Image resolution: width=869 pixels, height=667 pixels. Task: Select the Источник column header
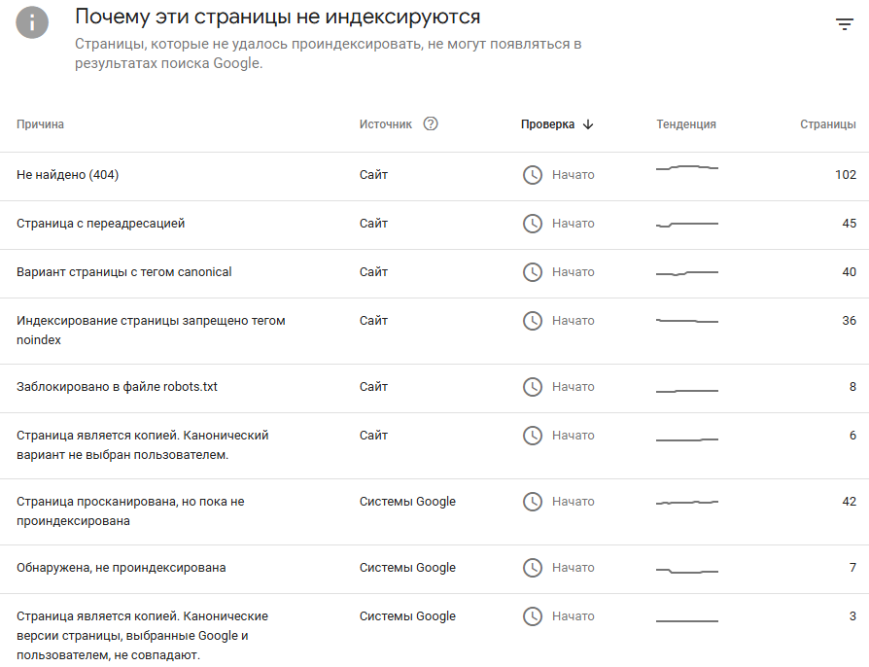pos(385,124)
